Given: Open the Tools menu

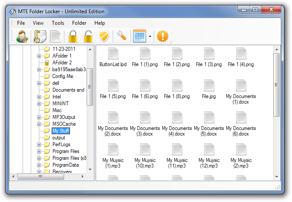Looking at the screenshot, I should 58,23.
